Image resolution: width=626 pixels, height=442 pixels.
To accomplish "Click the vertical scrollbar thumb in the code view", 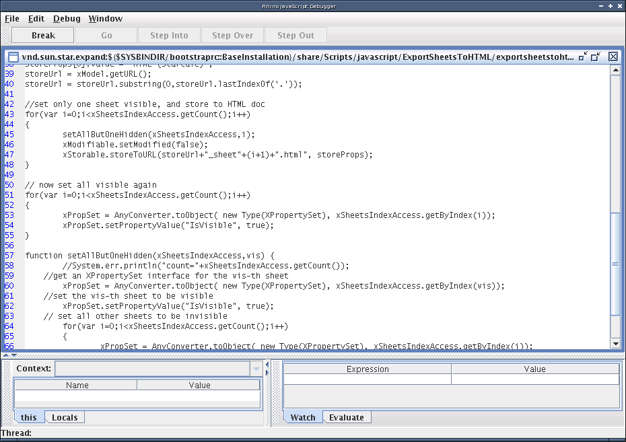I will pos(615,261).
